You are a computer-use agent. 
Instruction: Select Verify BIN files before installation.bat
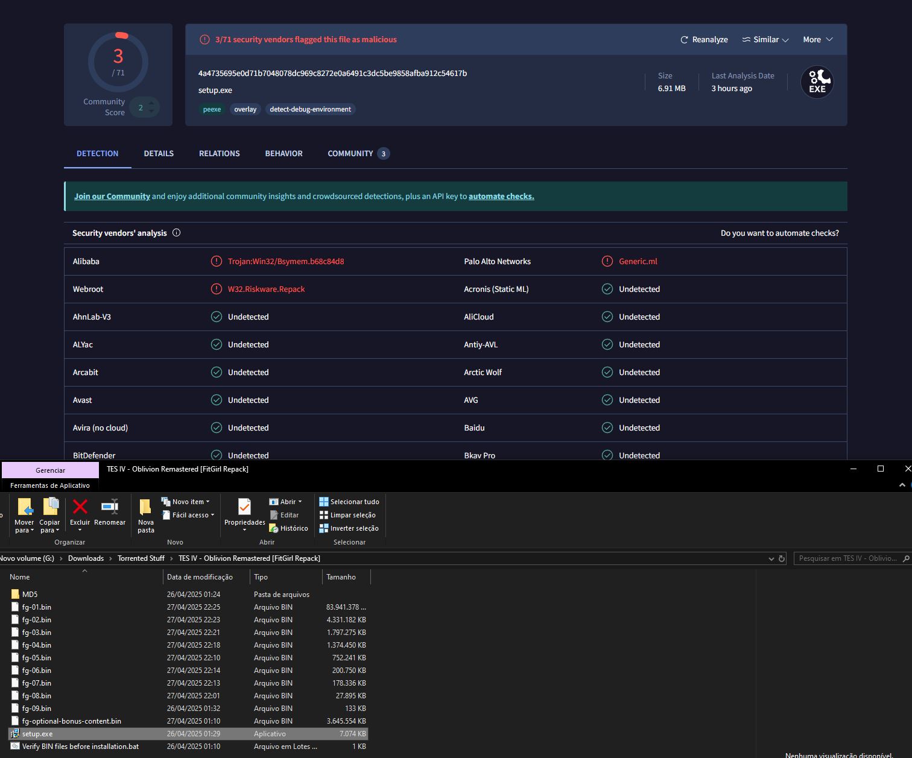(x=188, y=747)
